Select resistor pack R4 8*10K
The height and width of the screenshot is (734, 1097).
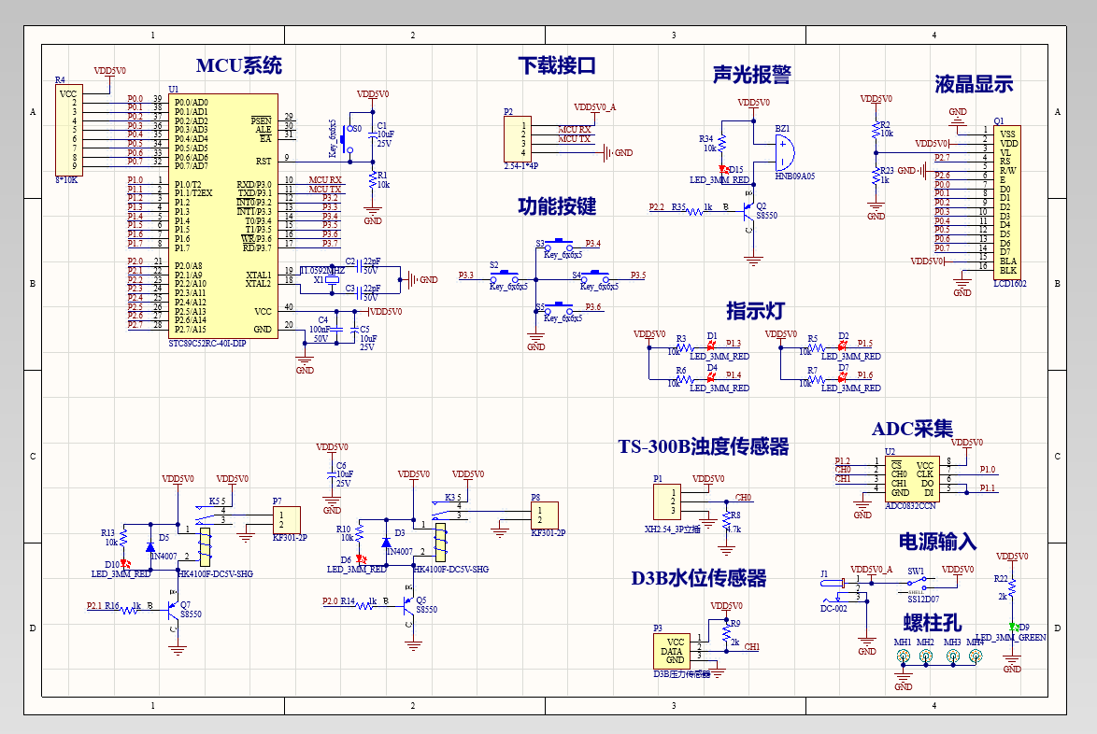(68, 129)
